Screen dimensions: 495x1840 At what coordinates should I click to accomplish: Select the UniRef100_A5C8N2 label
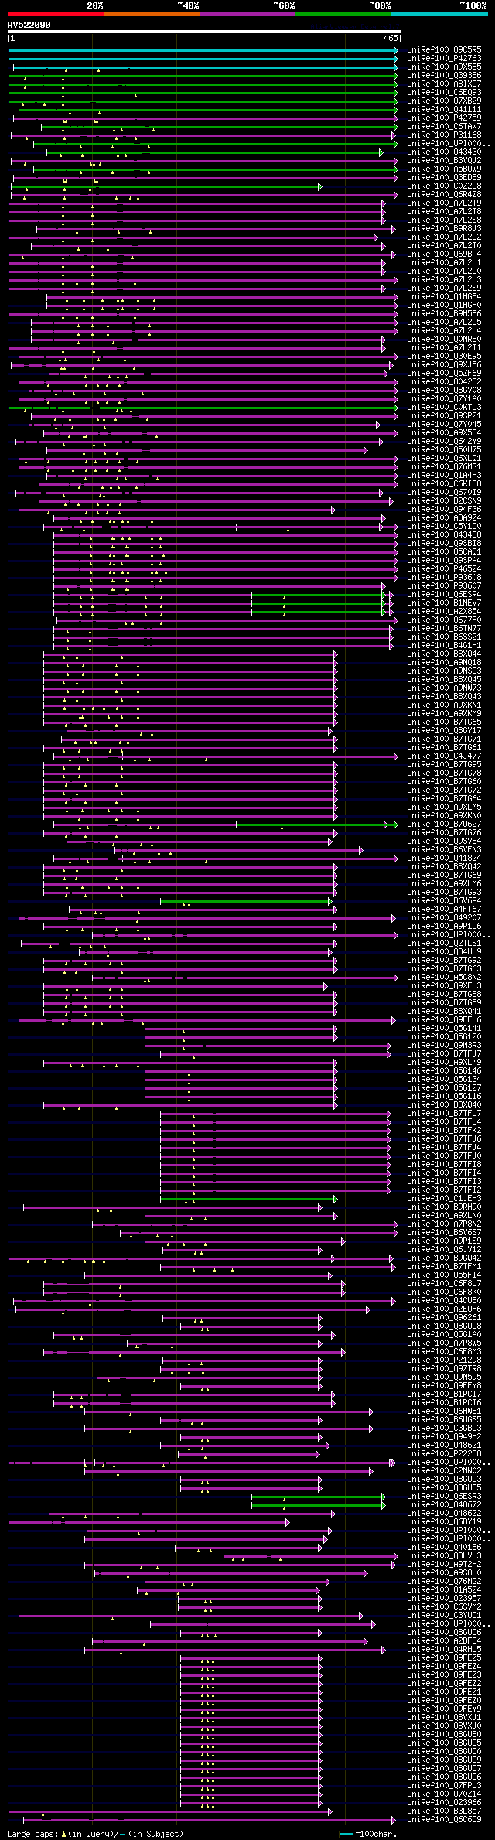(x=444, y=977)
